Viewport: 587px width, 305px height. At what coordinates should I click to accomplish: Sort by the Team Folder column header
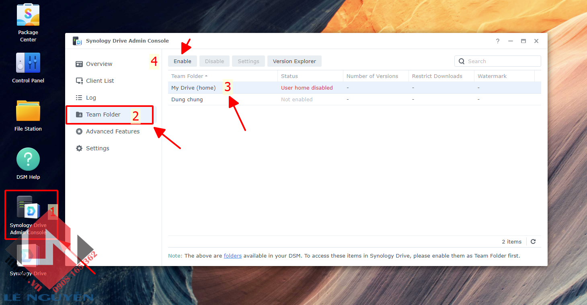[x=223, y=76]
